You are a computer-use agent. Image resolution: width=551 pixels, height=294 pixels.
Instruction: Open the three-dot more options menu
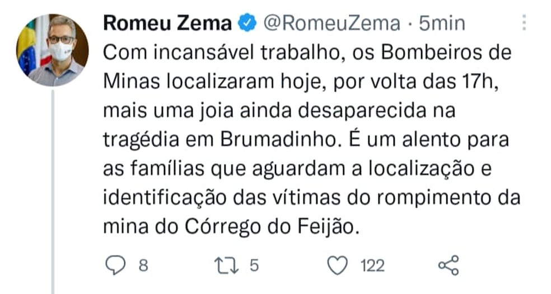pyautogui.click(x=525, y=22)
